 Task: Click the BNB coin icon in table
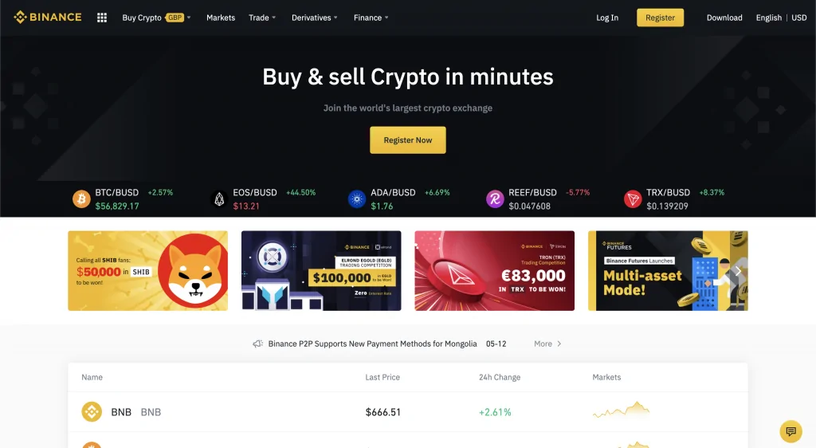pos(92,411)
